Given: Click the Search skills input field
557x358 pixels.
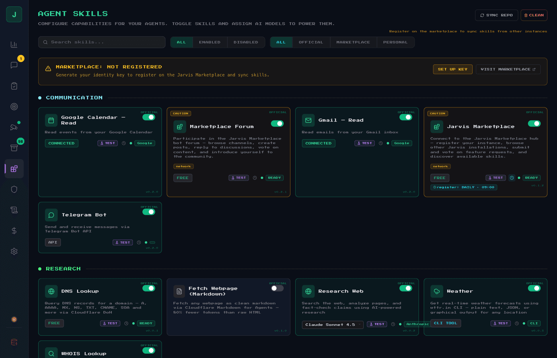Looking at the screenshot, I should [102, 42].
